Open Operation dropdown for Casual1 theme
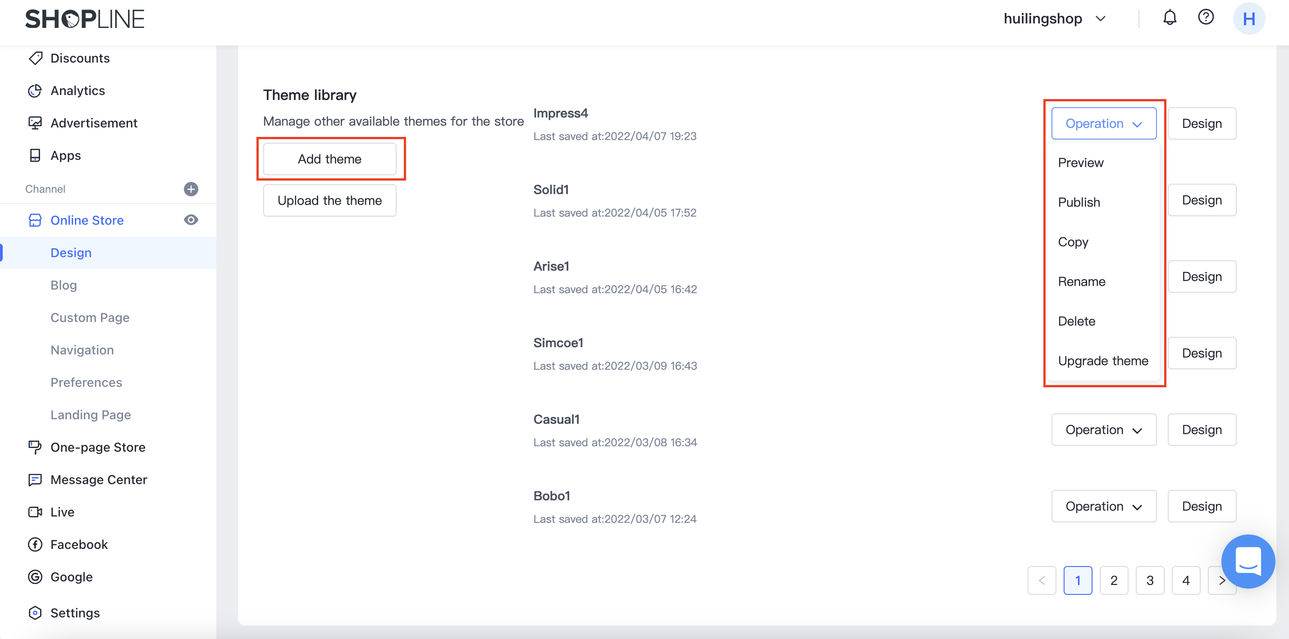 (x=1103, y=430)
